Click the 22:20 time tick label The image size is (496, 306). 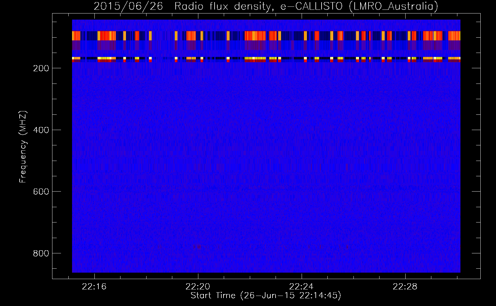click(198, 286)
